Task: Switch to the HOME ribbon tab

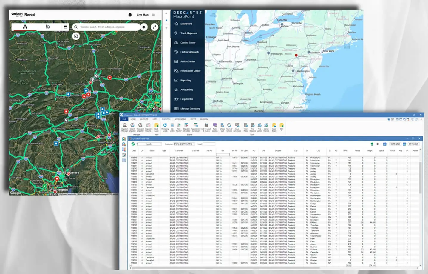Action: [x=133, y=119]
